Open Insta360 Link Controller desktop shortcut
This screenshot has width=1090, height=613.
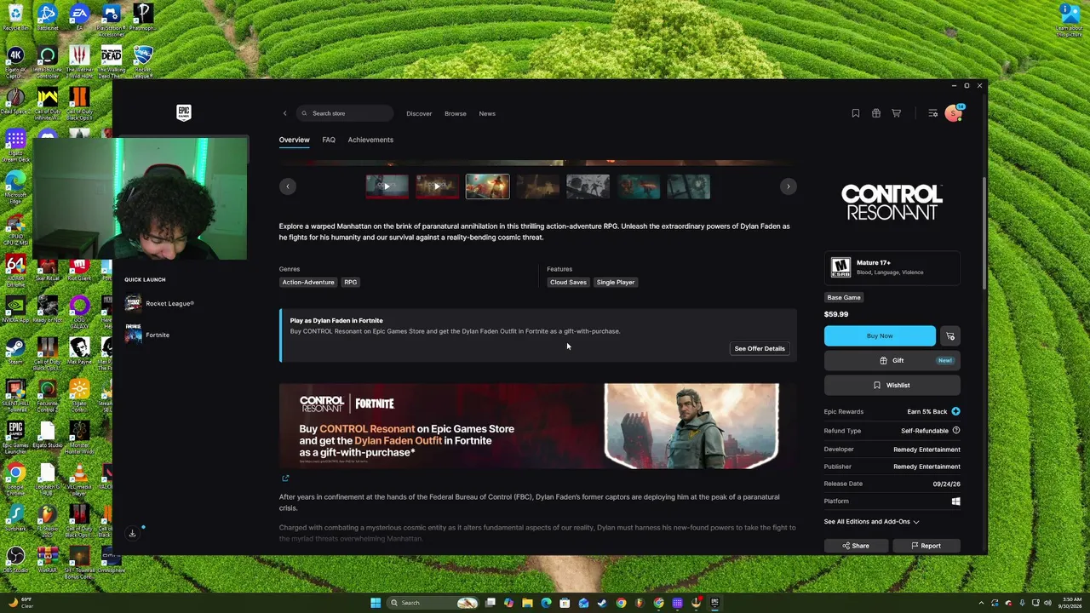pos(48,62)
